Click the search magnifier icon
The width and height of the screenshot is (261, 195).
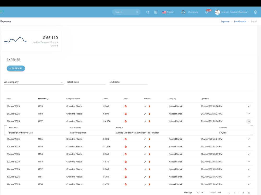tap(137, 12)
